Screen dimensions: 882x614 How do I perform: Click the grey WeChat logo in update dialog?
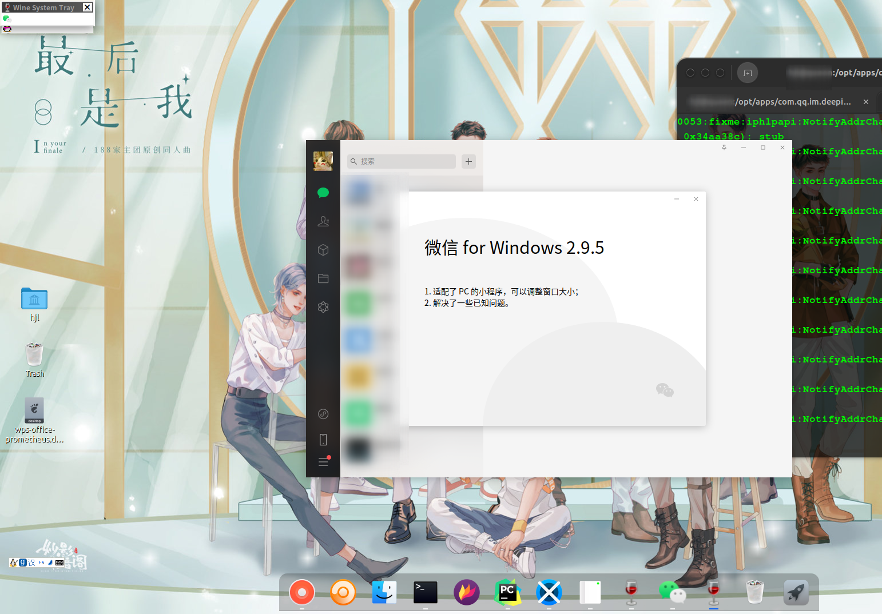pos(665,390)
